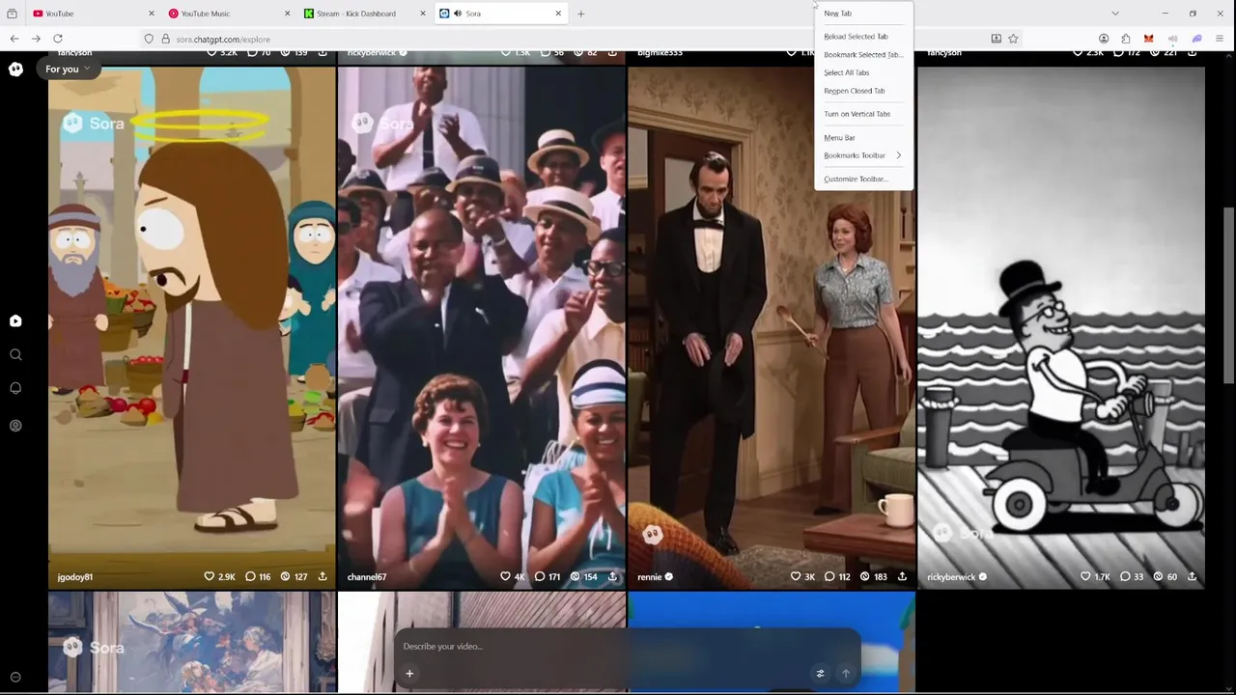Turn on Vertical Tabs from context menu

click(857, 114)
